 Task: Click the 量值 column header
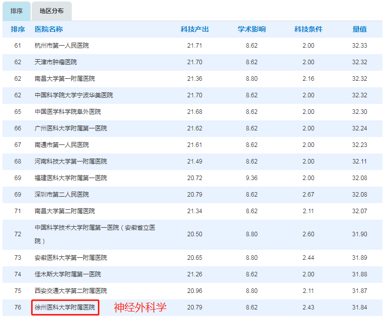point(360,29)
